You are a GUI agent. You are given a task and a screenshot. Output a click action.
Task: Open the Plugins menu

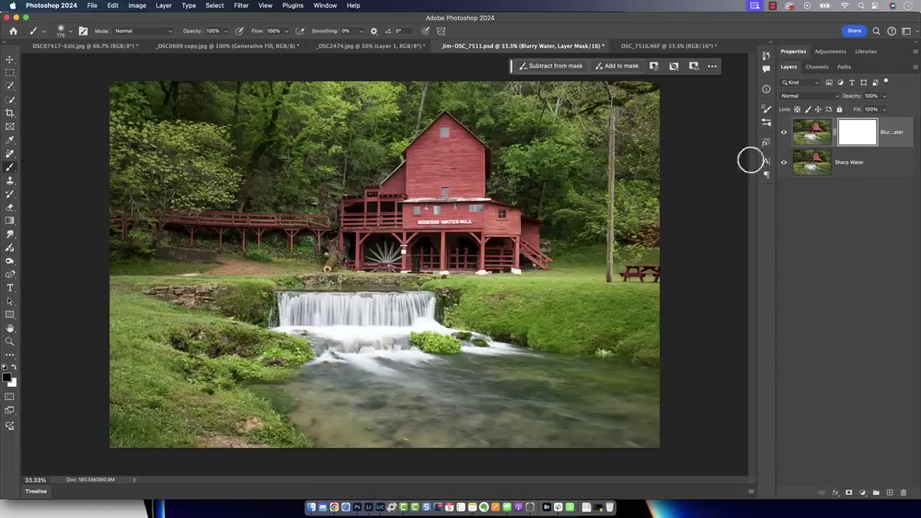click(292, 5)
